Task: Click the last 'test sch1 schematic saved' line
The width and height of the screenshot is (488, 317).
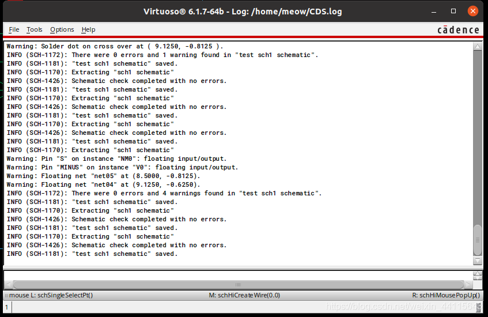Action: (92, 254)
